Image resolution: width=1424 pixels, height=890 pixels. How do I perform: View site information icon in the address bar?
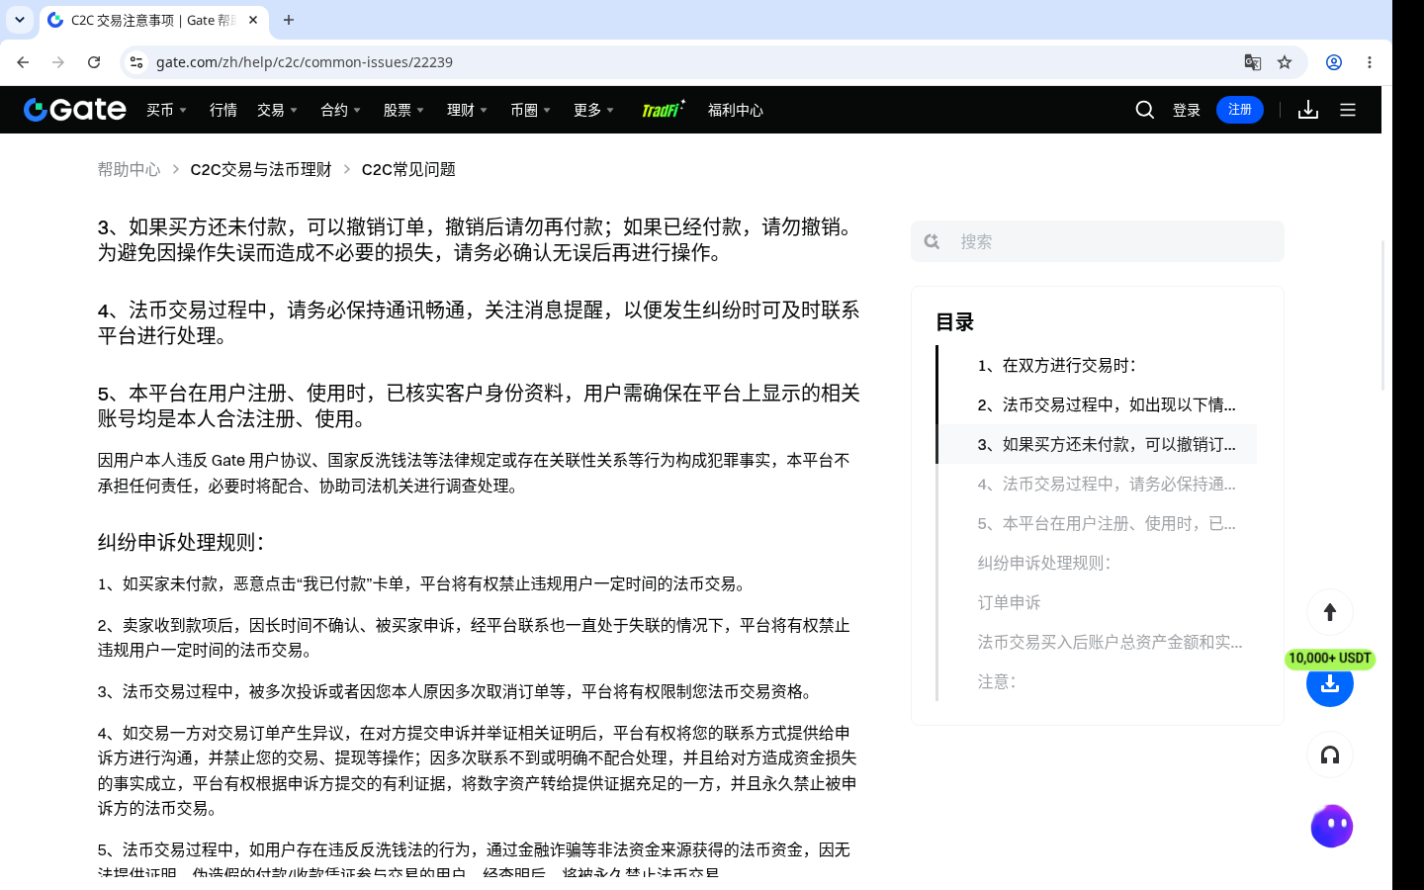coord(136,62)
